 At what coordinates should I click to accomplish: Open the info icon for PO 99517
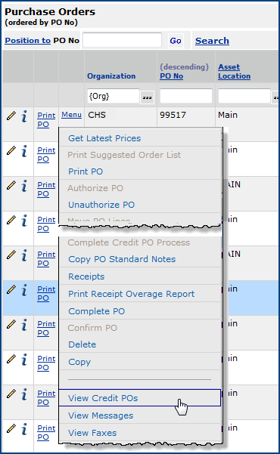coord(24,116)
